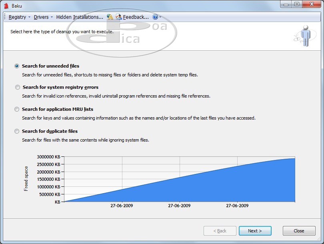Open the Hidden Installations menu item
Image resolution: width=324 pixels, height=244 pixels.
[x=80, y=17]
